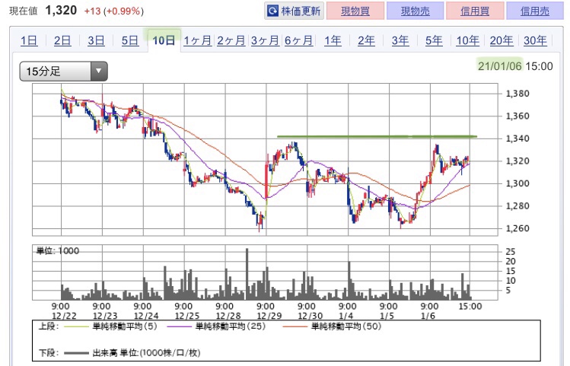Open the 15分足 candle interval dropdown
The image size is (570, 366).
point(64,72)
